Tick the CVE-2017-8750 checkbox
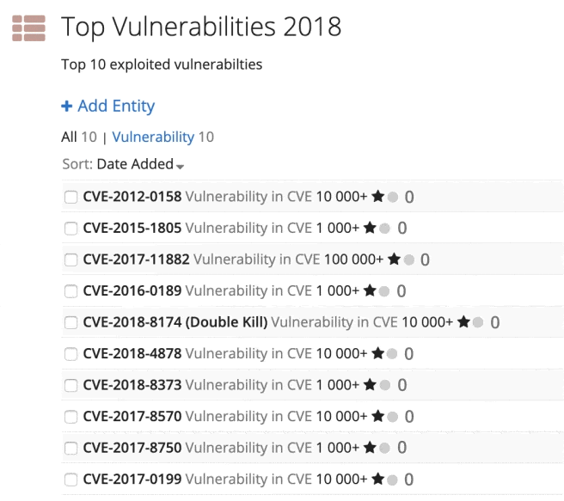 (x=70, y=448)
